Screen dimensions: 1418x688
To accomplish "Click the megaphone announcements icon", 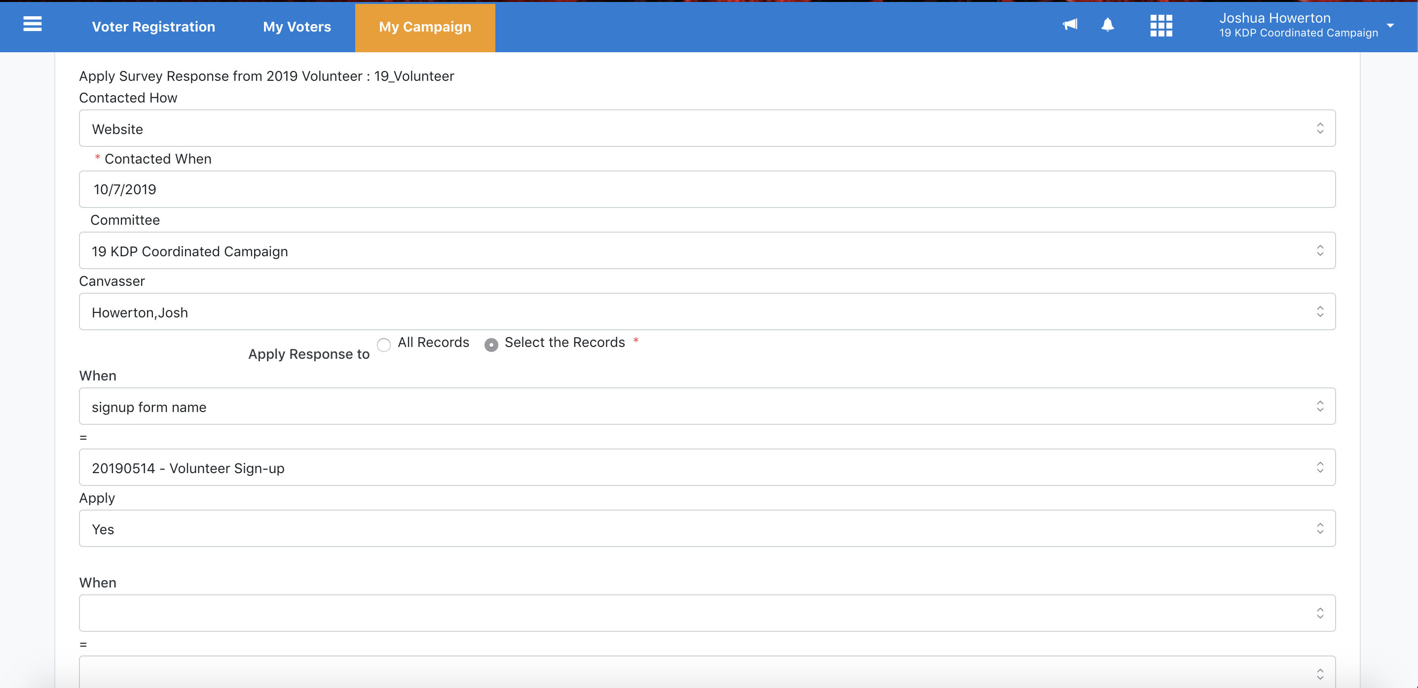I will click(x=1070, y=25).
